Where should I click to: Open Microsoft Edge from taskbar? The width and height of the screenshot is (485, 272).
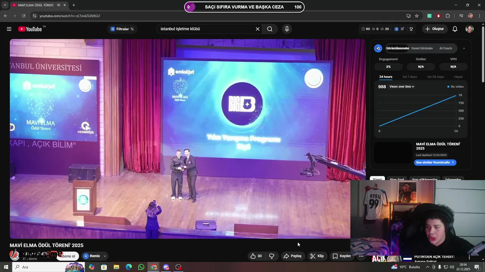point(129,267)
